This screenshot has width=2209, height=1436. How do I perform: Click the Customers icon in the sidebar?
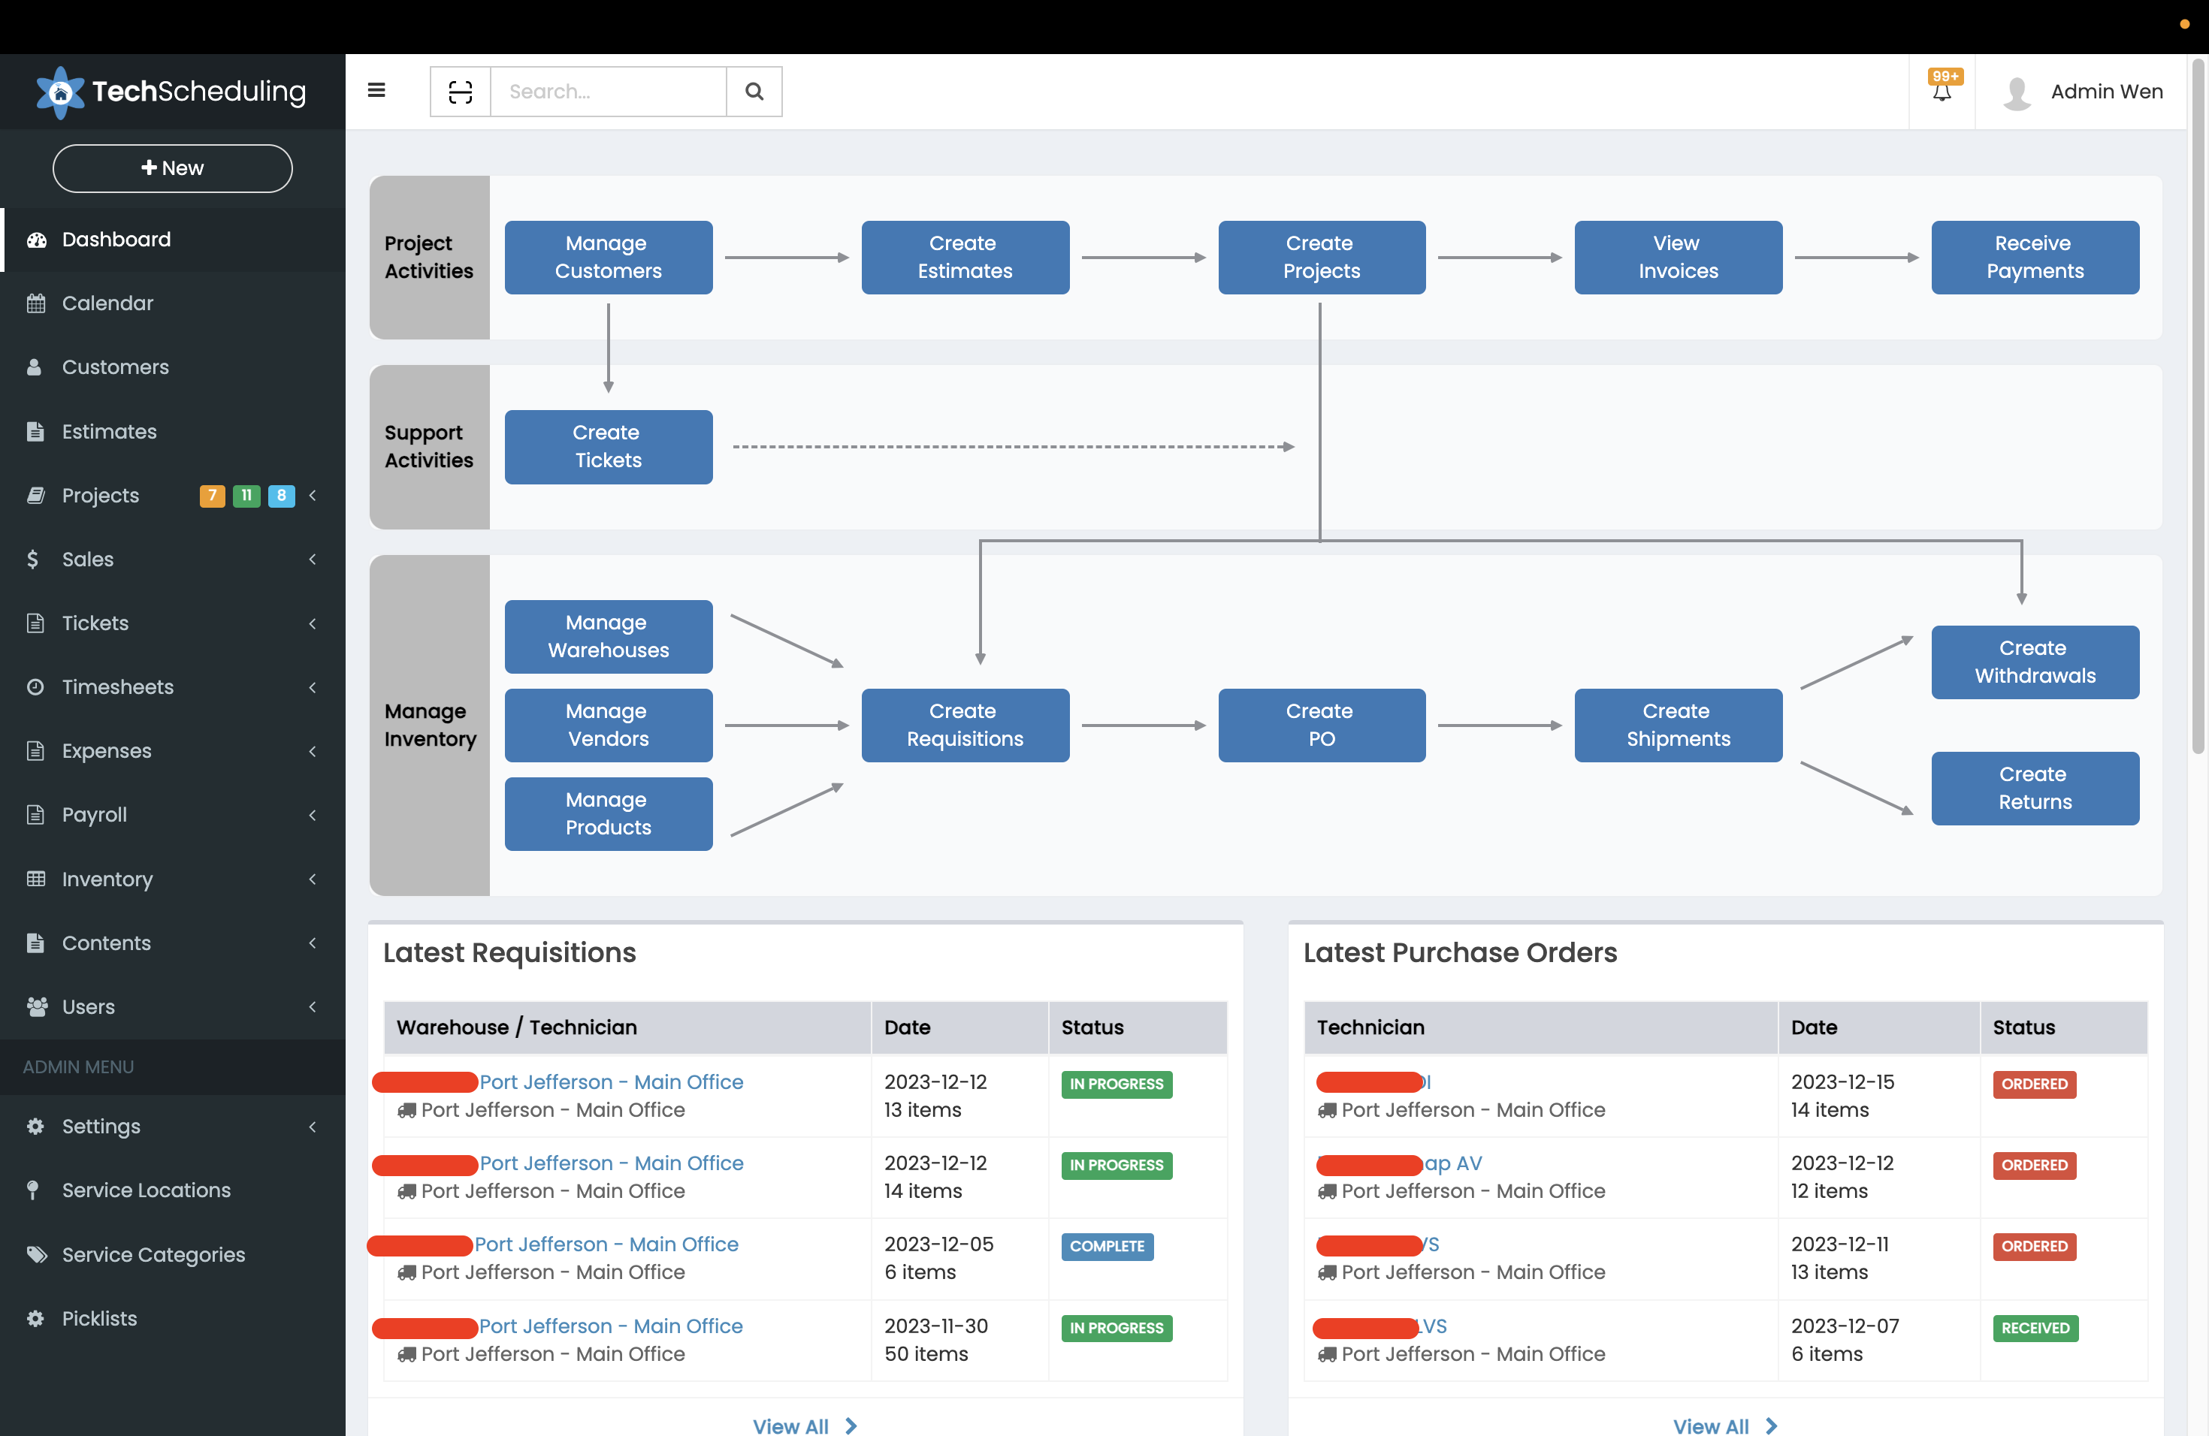(x=36, y=367)
